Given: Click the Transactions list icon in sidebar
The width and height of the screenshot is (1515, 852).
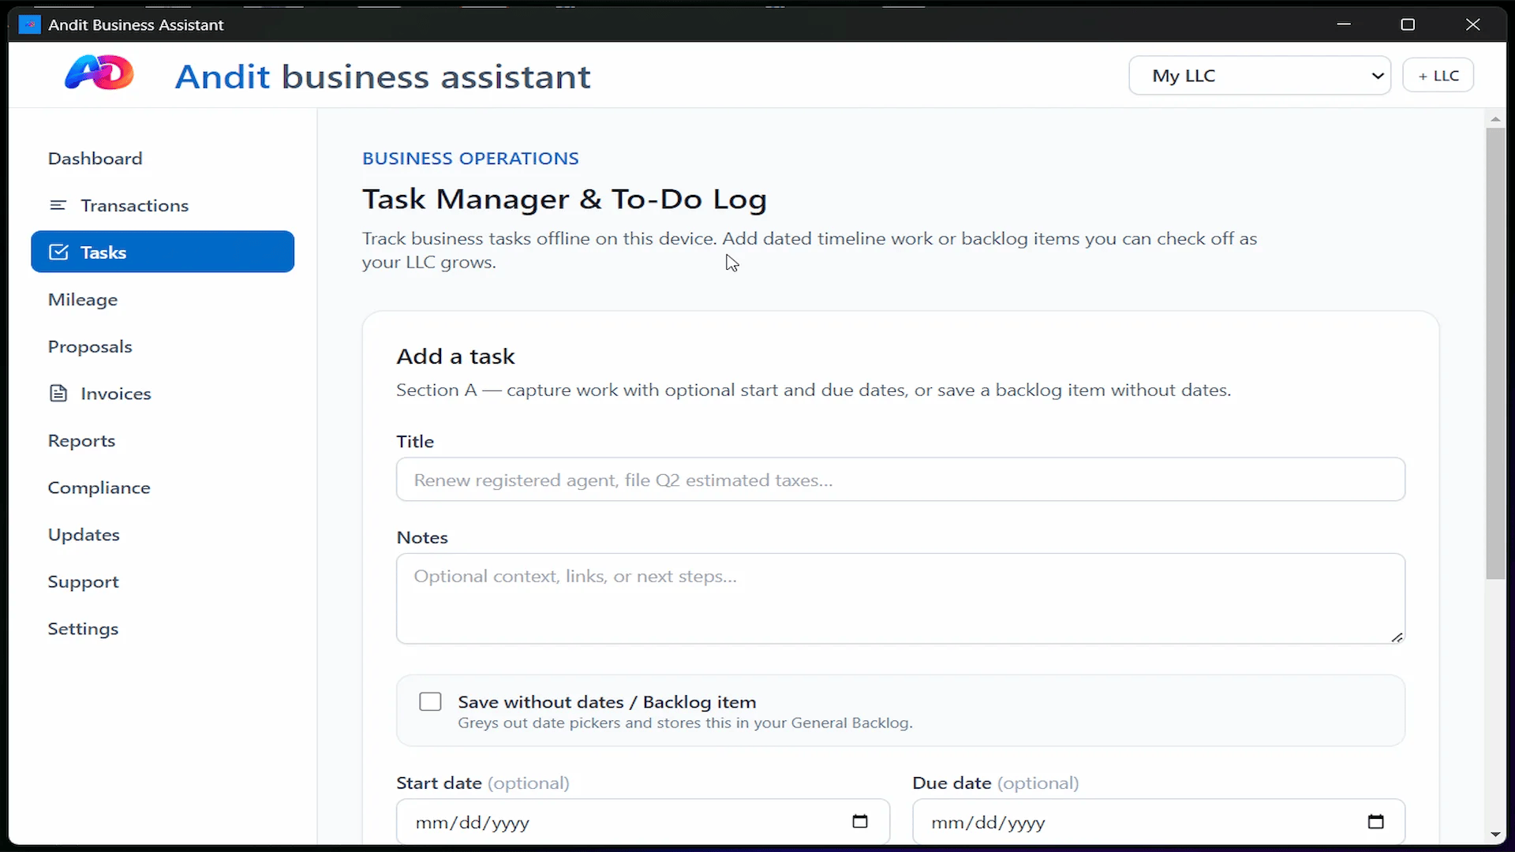Looking at the screenshot, I should (58, 205).
